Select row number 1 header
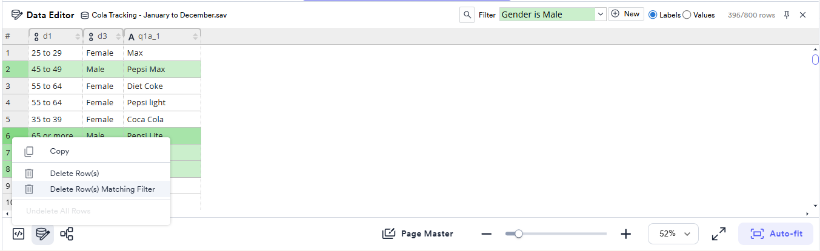The height and width of the screenshot is (251, 820). pos(15,53)
